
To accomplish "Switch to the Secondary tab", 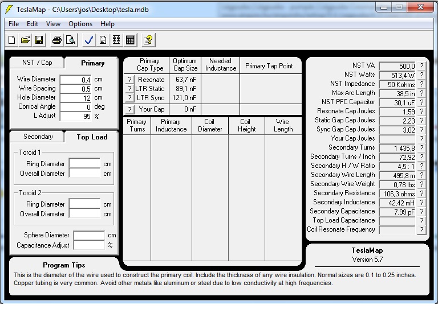I will 38,137.
